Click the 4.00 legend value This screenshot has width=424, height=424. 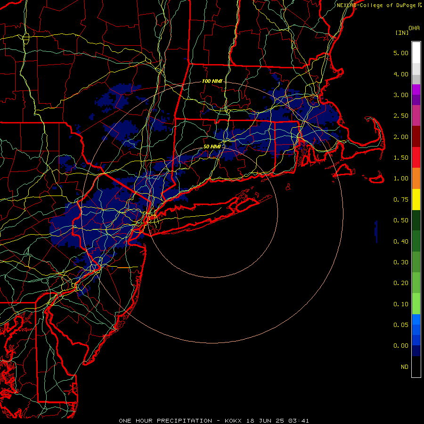401,74
